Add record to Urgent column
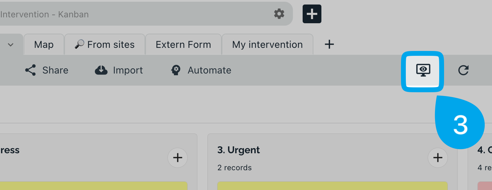 pos(438,158)
